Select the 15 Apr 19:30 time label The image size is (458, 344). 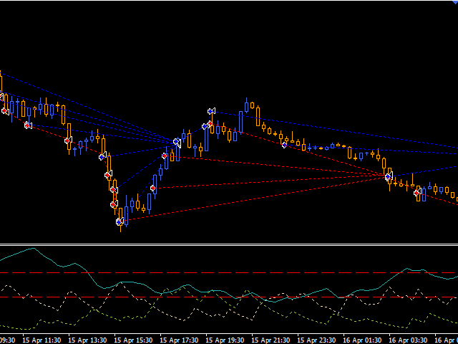(x=226, y=340)
